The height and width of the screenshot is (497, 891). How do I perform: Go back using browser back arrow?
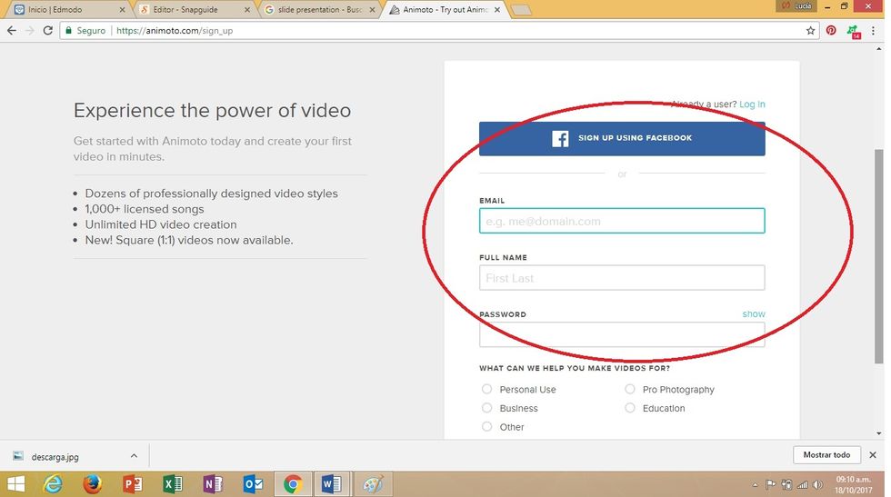pyautogui.click(x=11, y=31)
